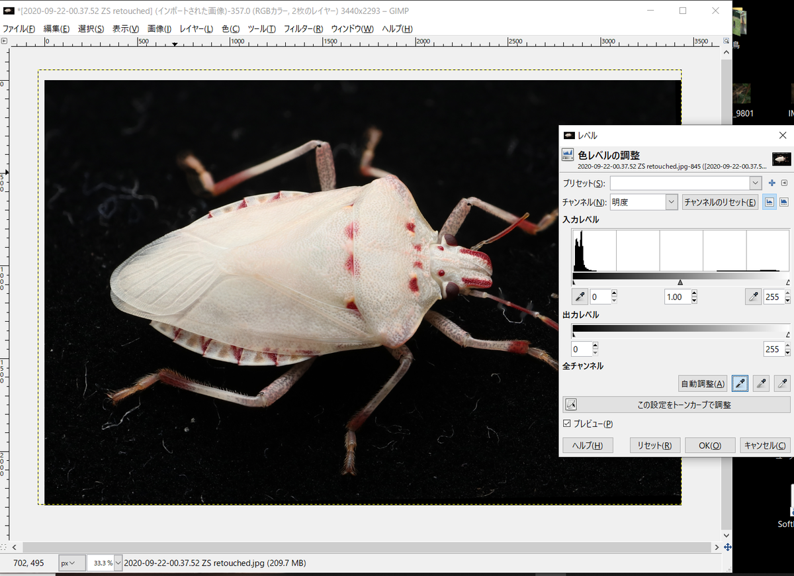Save current settings as preset plus icon
The height and width of the screenshot is (576, 794).
(772, 183)
